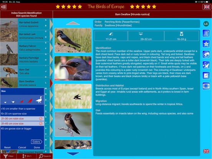Open the notes pencil icon
This screenshot has width=212, height=159.
click(206, 75)
